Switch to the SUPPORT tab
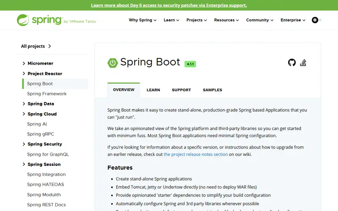Screen dimensions: 338x211 181,90
